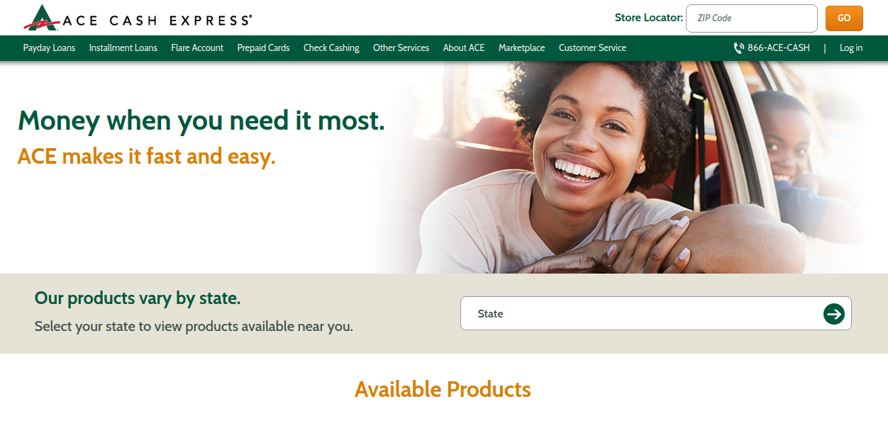Call link 866-ACE-CASH

point(779,48)
